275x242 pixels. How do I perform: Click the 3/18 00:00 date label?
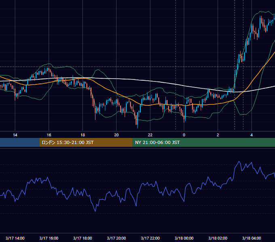point(184,238)
